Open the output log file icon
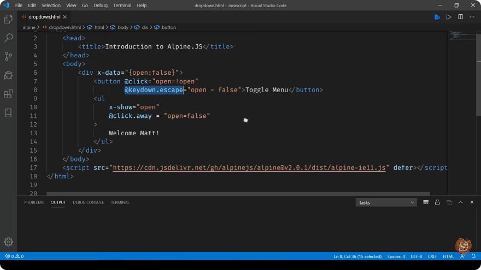 pyautogui.click(x=449, y=202)
